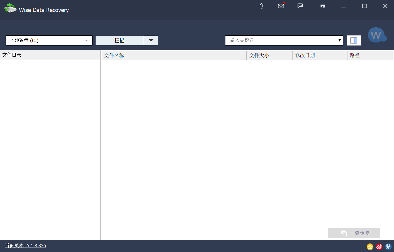This screenshot has width=394, height=252.
Task: Click the upgrade arrow icon in title bar
Action: coord(262,6)
